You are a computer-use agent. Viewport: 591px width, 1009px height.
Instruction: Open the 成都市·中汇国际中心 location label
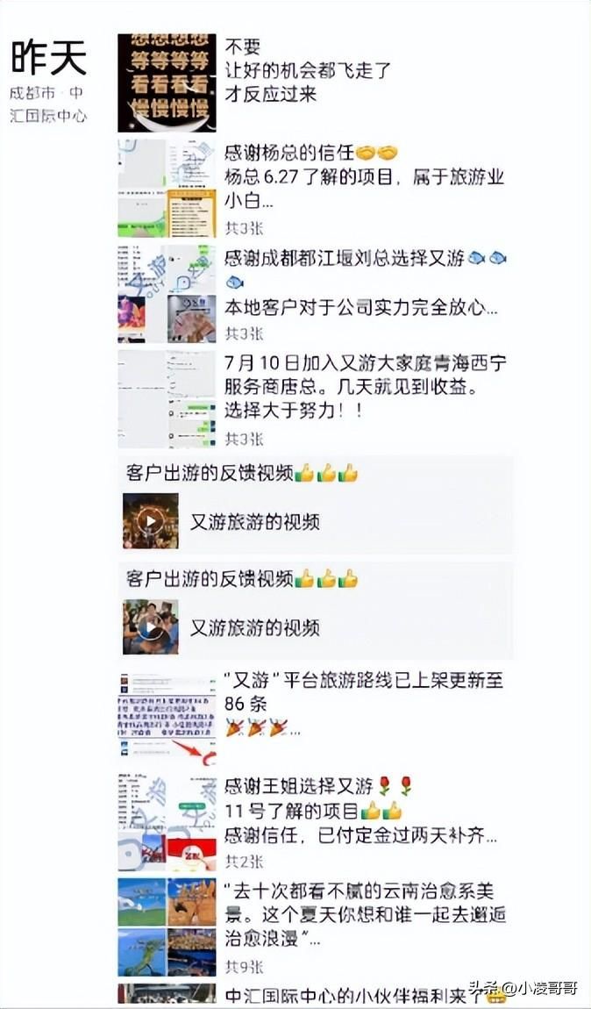[x=48, y=104]
